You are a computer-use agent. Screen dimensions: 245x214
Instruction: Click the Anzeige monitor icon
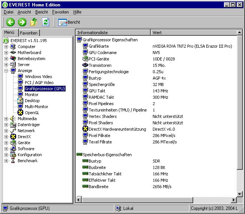pyautogui.click(x=13, y=71)
